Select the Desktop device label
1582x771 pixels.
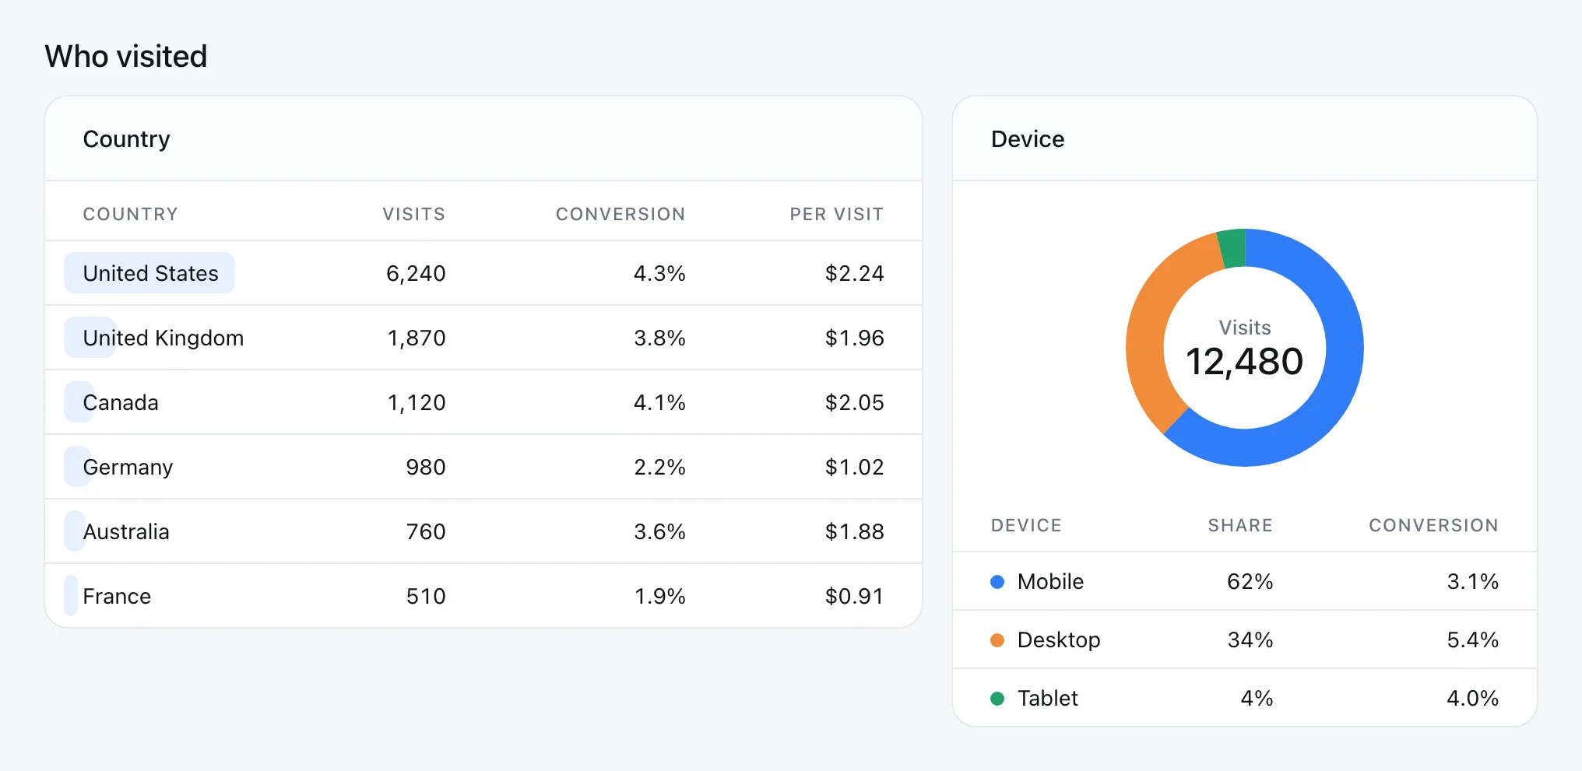click(1059, 640)
